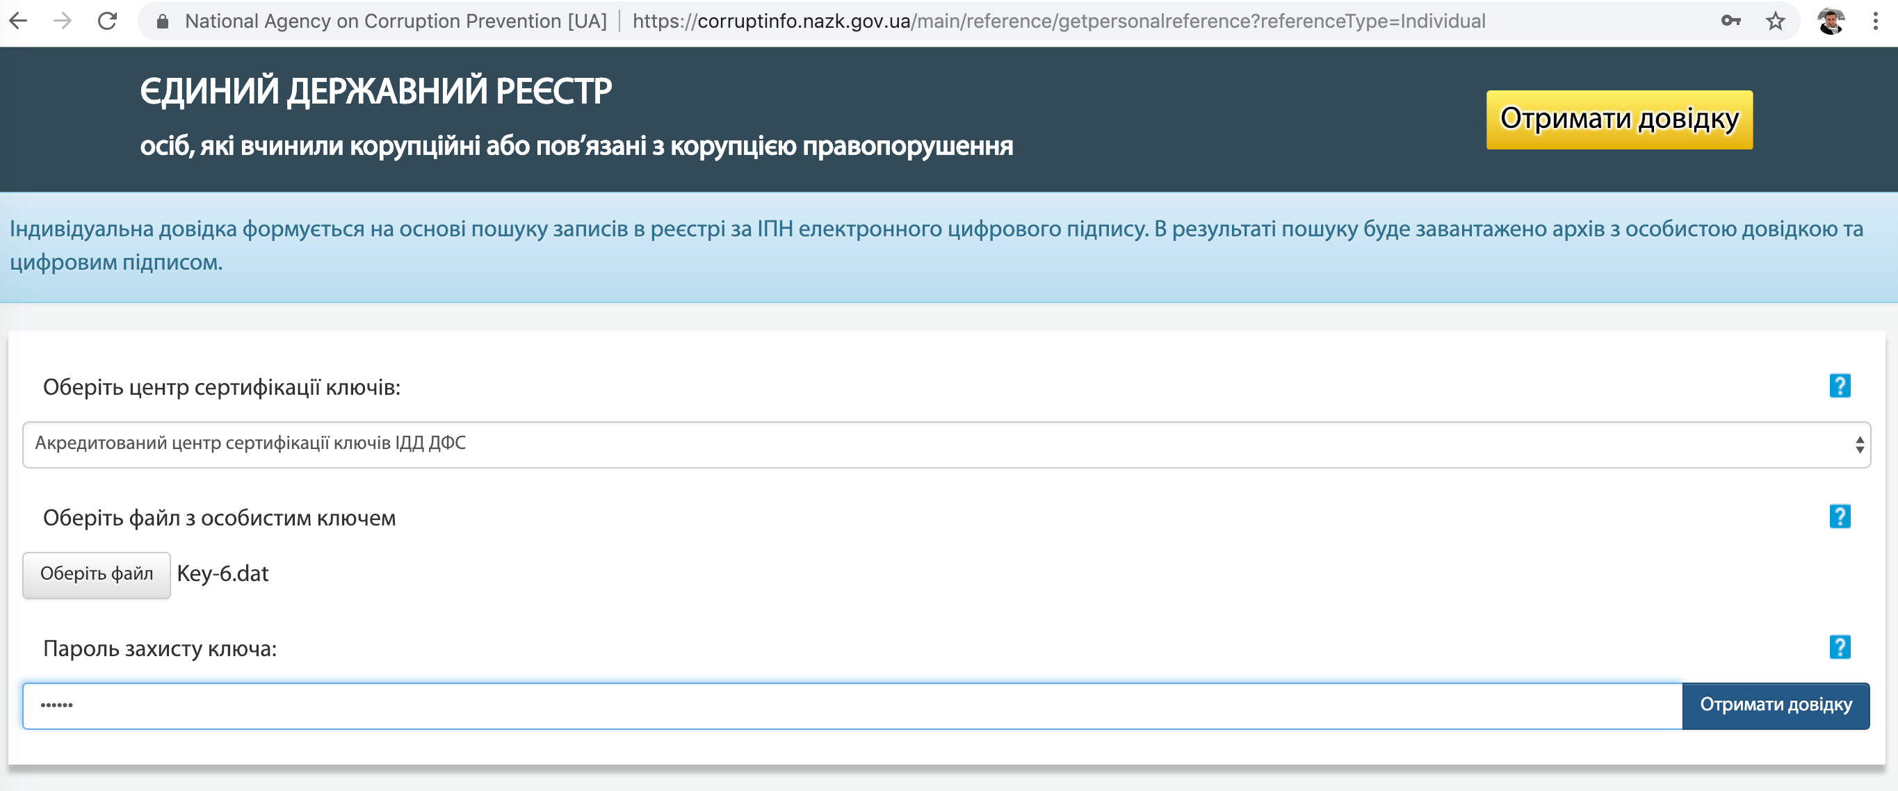Open help for certification center selection
Image resolution: width=1898 pixels, height=791 pixels.
click(1840, 385)
